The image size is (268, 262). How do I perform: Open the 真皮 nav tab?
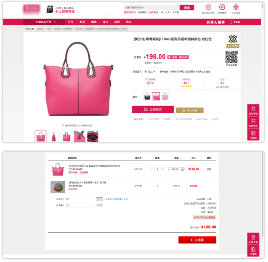[x=106, y=22]
